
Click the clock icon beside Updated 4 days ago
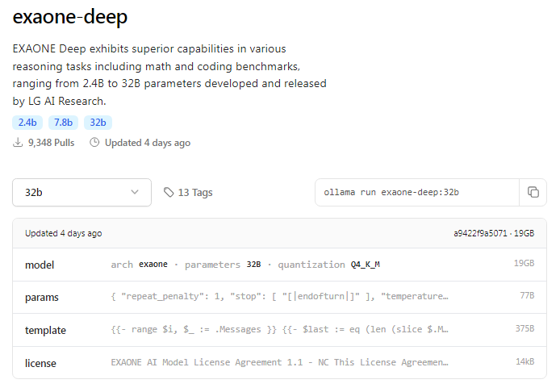tap(94, 143)
